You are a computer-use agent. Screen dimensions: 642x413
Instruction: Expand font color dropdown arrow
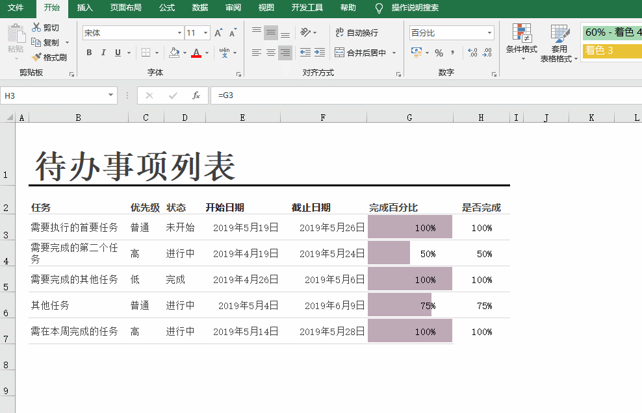(207, 53)
